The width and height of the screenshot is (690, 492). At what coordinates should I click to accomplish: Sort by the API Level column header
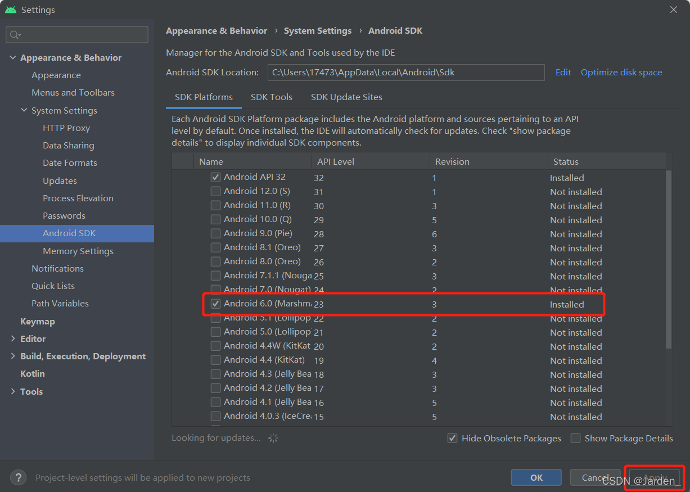[x=370, y=161]
